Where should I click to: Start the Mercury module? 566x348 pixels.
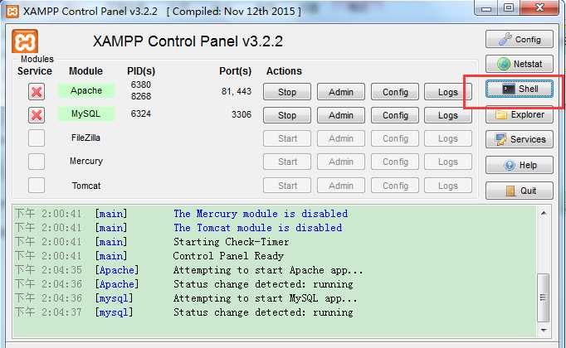pyautogui.click(x=287, y=162)
